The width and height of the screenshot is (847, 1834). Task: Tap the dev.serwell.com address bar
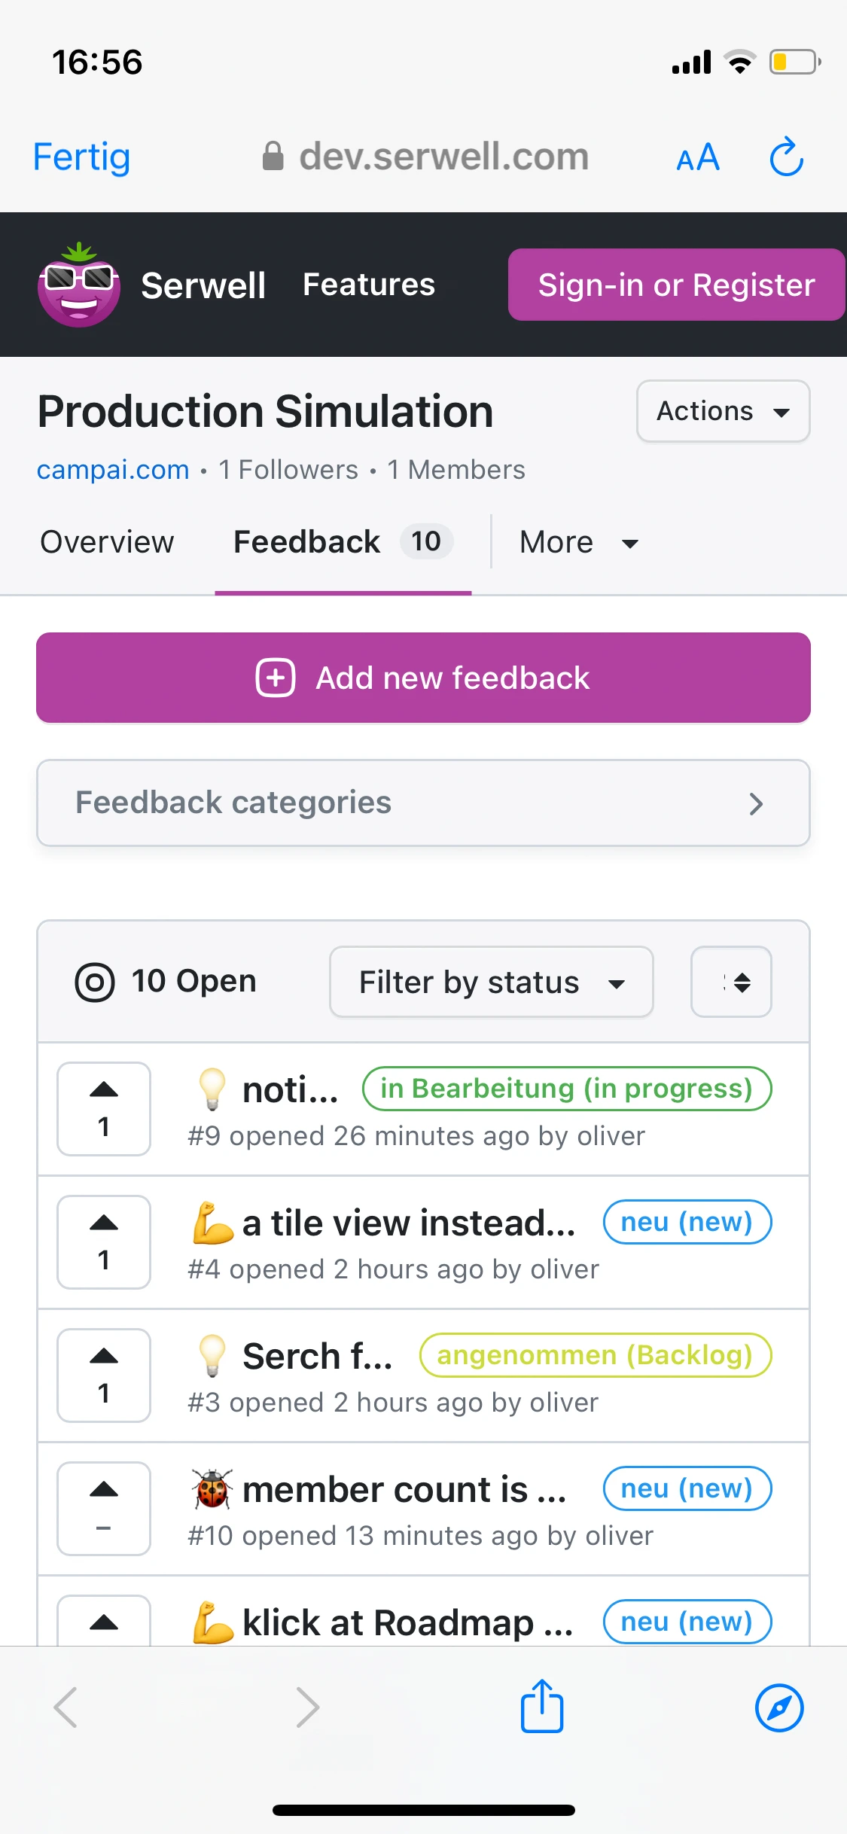pyautogui.click(x=425, y=157)
